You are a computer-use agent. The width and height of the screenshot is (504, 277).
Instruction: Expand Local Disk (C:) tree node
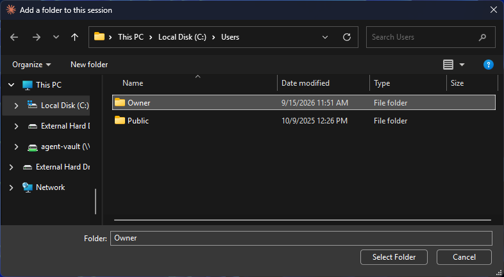tap(16, 106)
